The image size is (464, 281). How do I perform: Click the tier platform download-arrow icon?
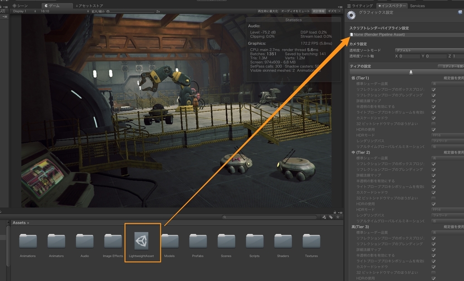(411, 72)
